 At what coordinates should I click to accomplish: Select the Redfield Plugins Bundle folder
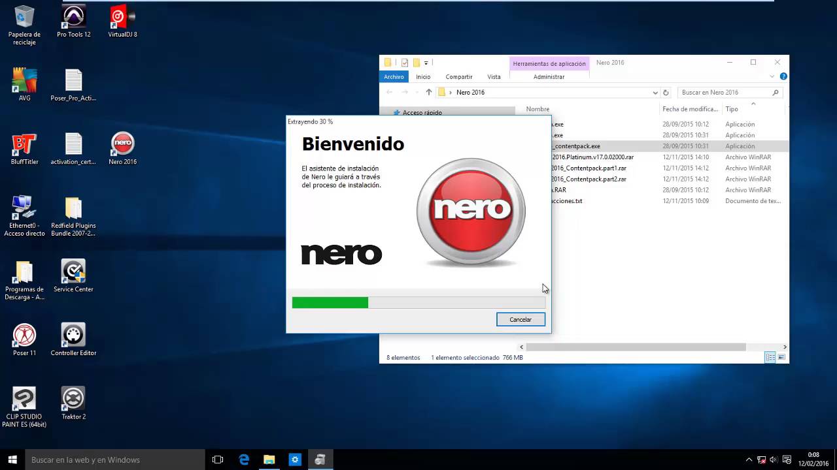click(x=73, y=216)
